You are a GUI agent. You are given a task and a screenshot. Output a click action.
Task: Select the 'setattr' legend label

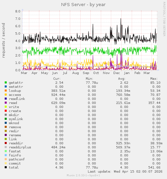click(x=16, y=87)
